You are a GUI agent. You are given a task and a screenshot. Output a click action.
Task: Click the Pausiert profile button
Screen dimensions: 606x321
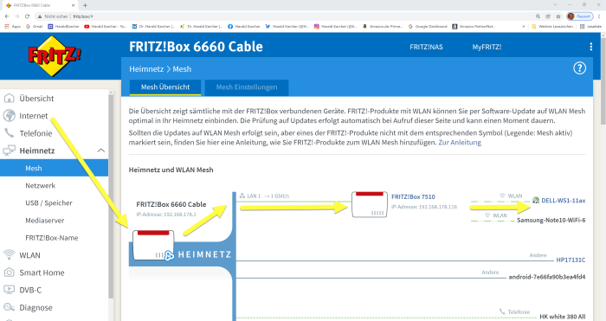(580, 16)
